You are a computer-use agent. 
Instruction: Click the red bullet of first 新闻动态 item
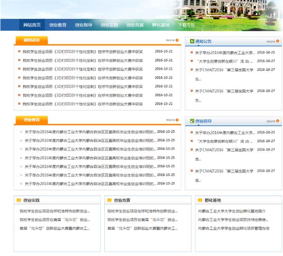[19, 51]
